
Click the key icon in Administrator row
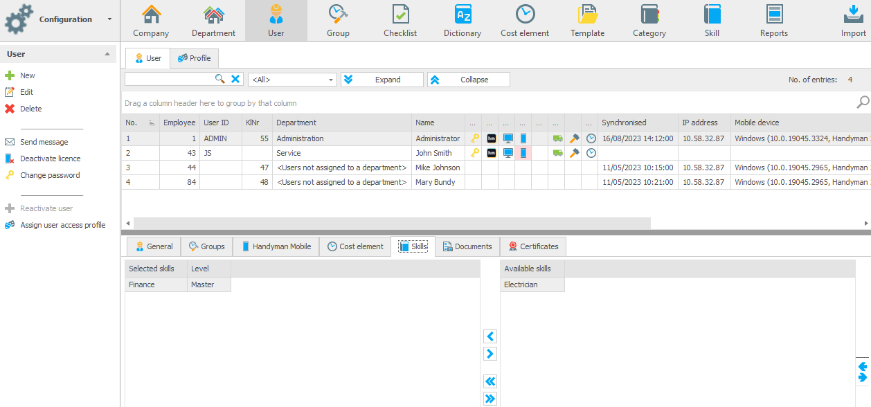(x=474, y=138)
